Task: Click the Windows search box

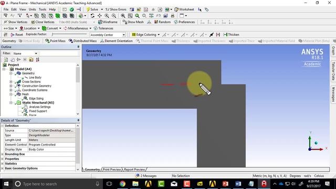Action: coord(58,184)
